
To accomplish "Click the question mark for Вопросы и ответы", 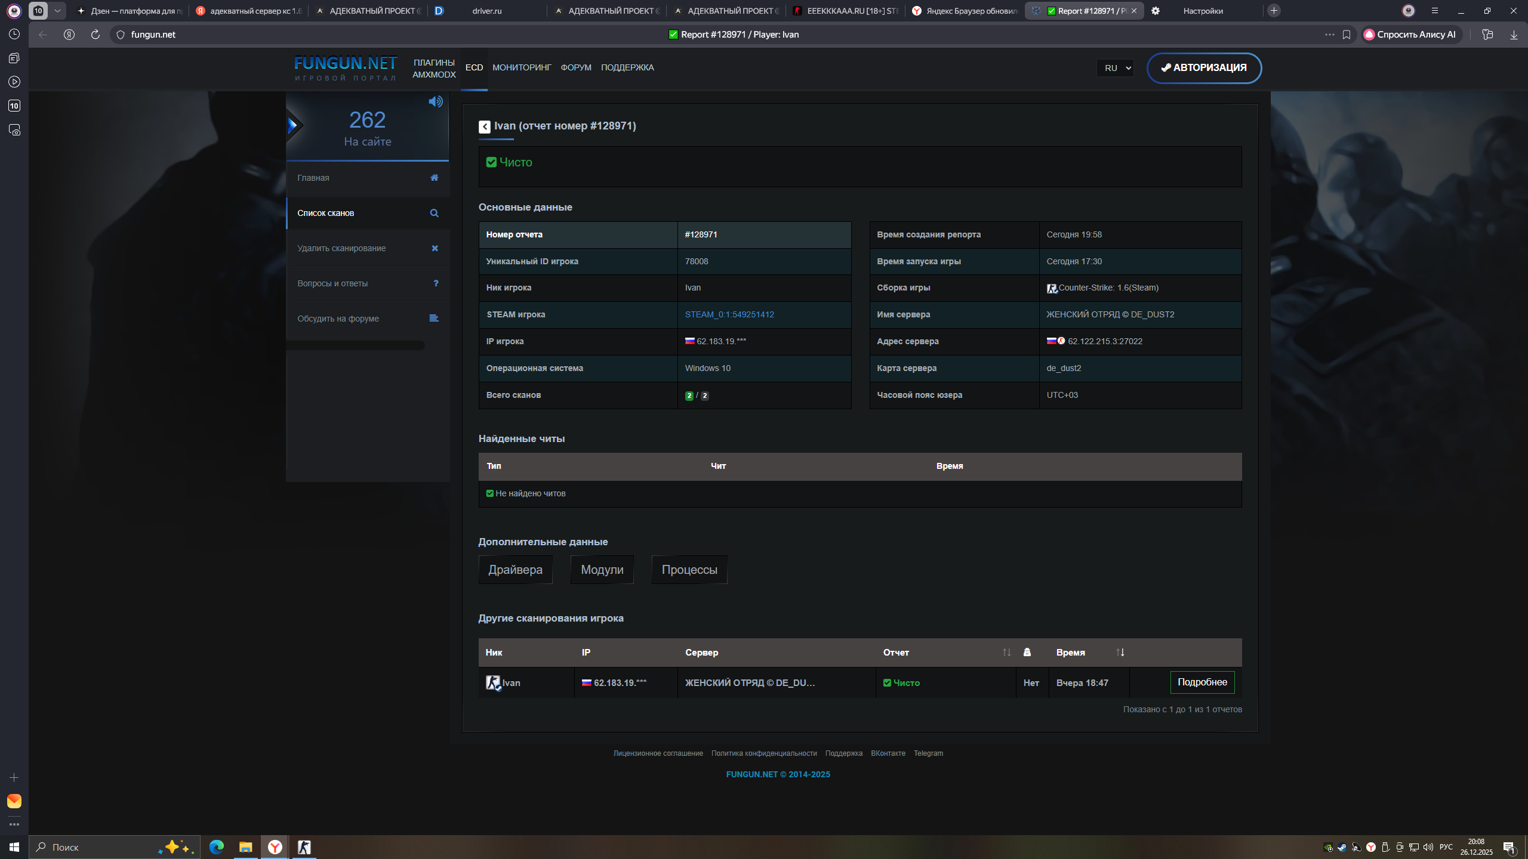I will pos(436,283).
